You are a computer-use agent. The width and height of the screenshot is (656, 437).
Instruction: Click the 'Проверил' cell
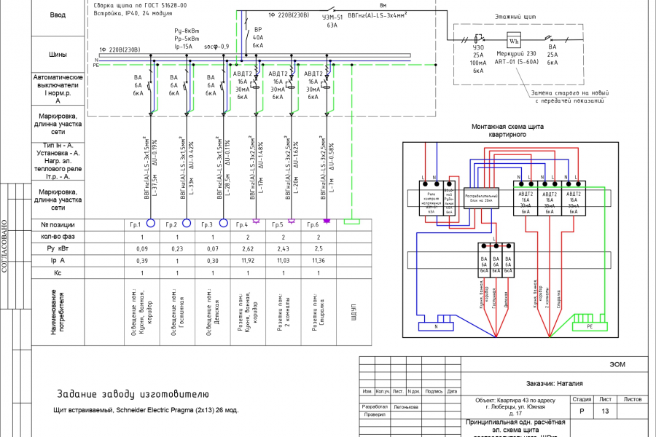375,414
